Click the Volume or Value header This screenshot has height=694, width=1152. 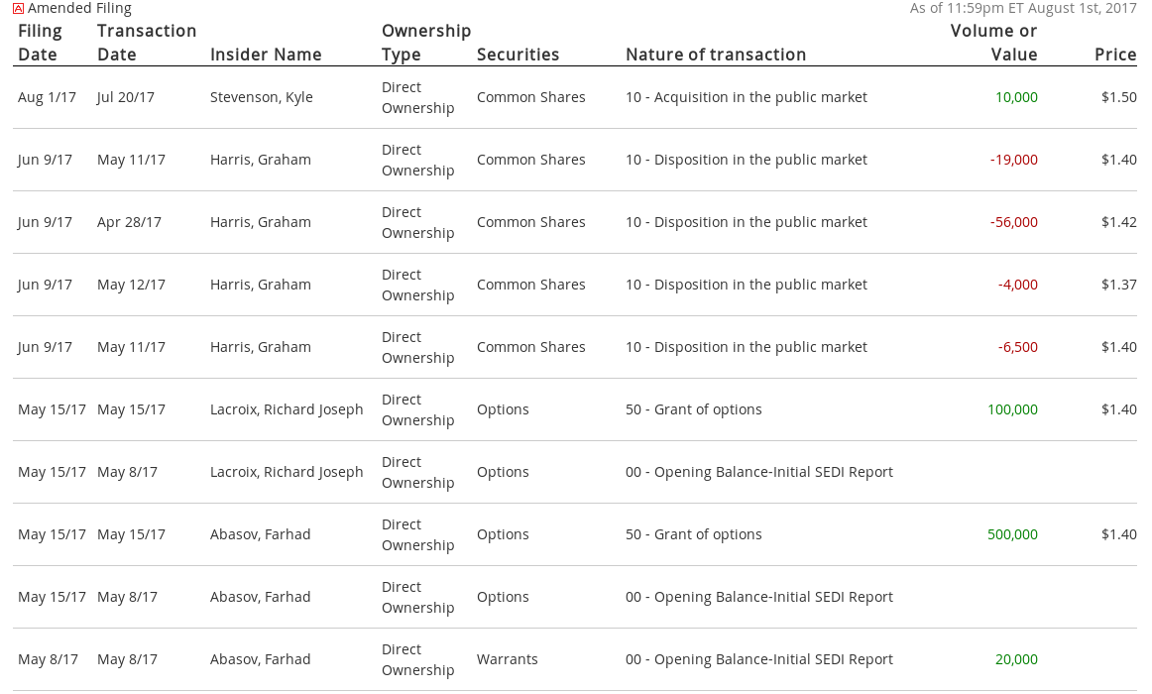tap(993, 43)
